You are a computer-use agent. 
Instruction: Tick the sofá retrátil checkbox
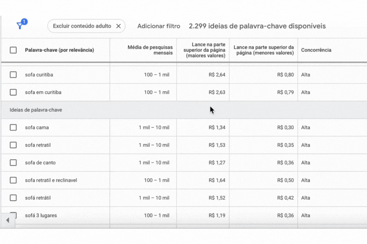coord(13,197)
